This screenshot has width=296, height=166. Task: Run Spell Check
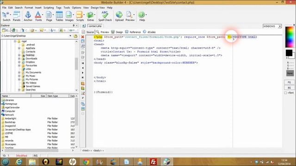(105, 16)
